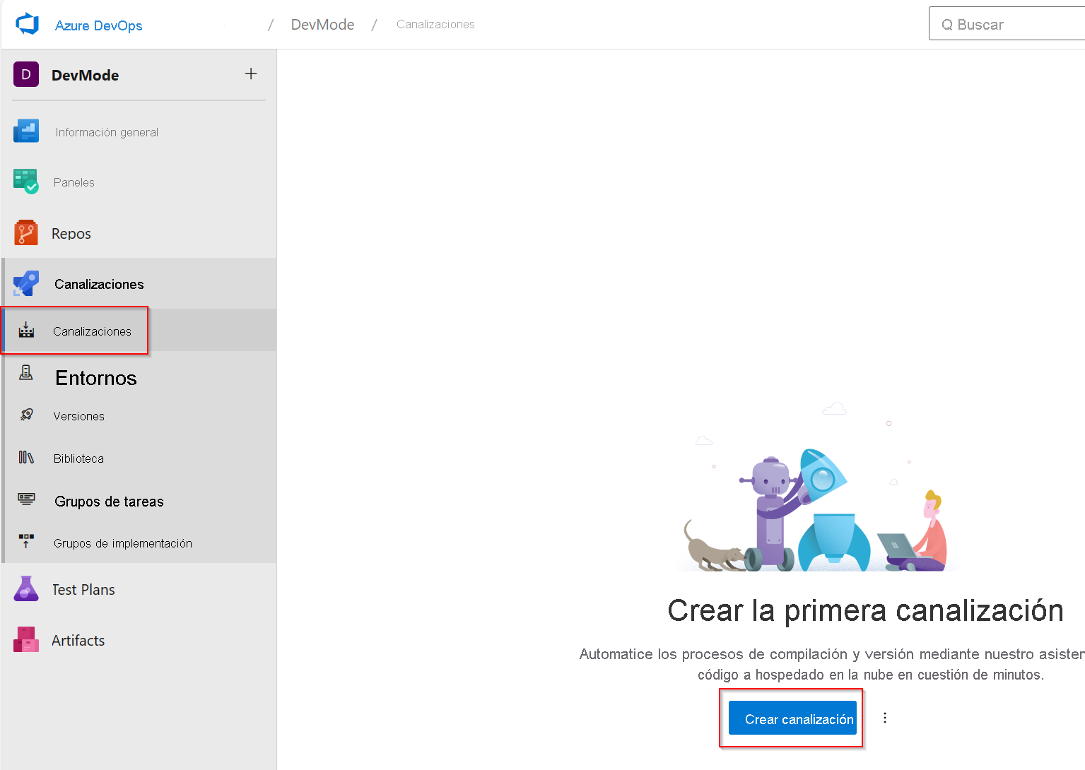Click the Crear canalización button
Viewport: 1085px width, 770px height.
tap(792, 718)
